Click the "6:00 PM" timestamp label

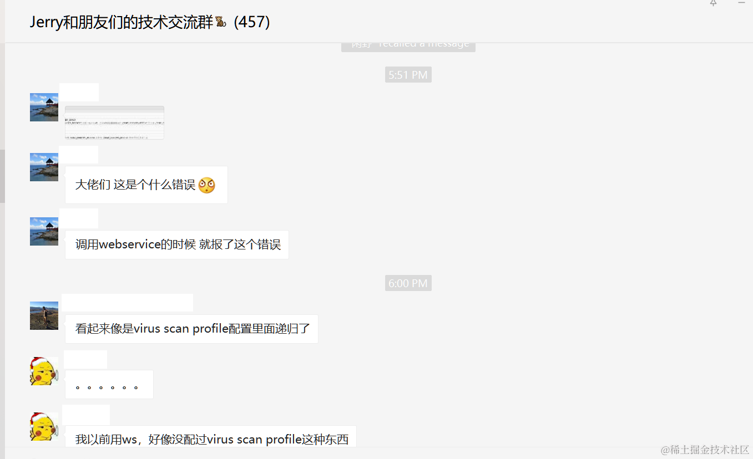pyautogui.click(x=408, y=283)
